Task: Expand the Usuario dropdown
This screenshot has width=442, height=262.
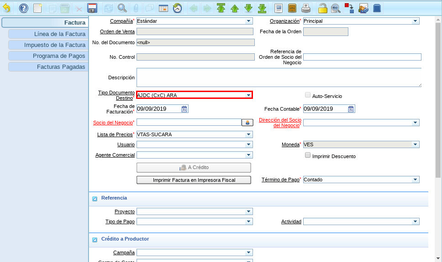Action: (x=248, y=144)
